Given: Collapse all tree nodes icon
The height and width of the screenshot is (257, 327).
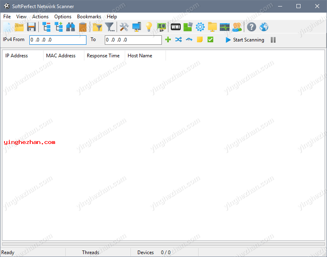Looking at the screenshot, I should pos(46,27).
